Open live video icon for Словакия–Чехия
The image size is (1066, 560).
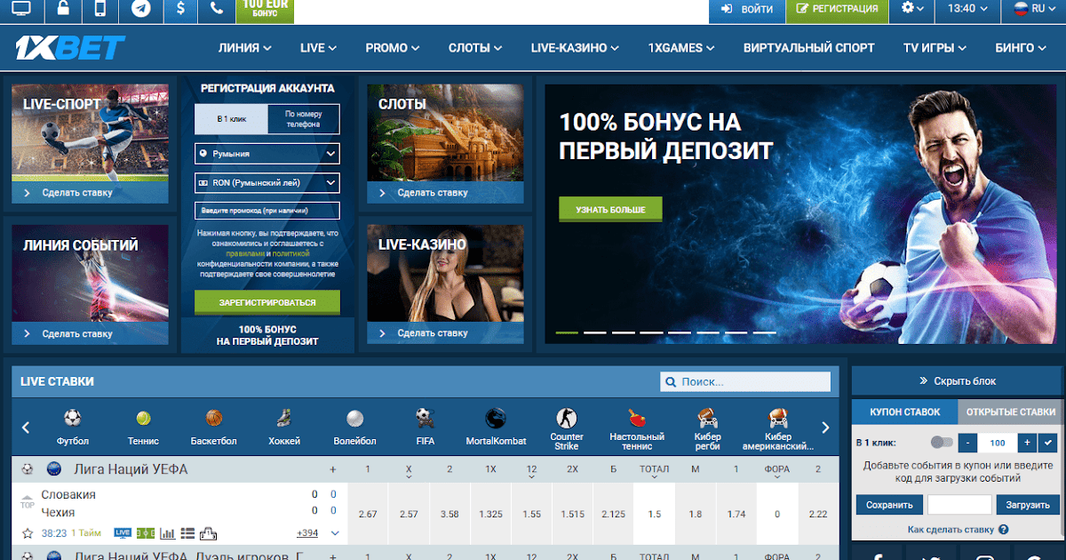click(123, 533)
